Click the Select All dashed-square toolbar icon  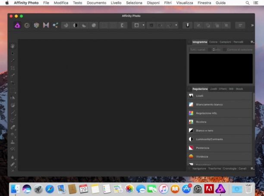(104, 25)
